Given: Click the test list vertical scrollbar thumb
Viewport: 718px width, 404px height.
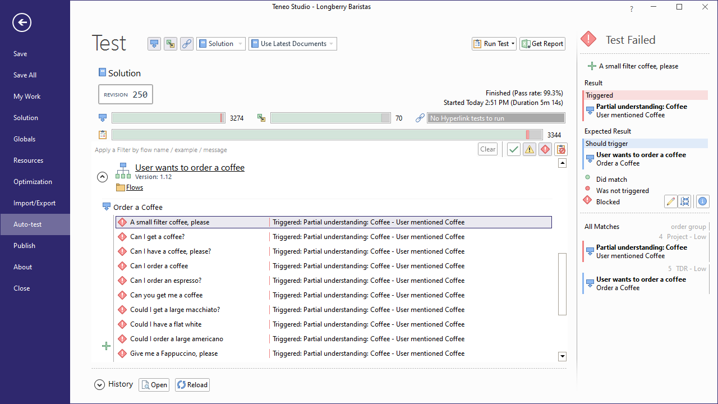Looking at the screenshot, I should pyautogui.click(x=563, y=284).
